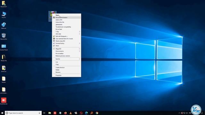
Task: Select the Network desktop icon
Action: [x=4, y=26]
